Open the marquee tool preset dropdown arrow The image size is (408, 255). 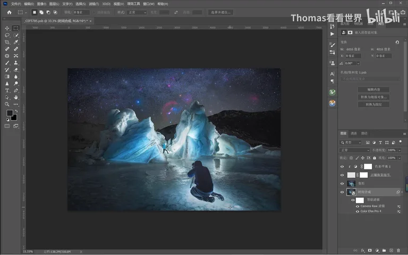25,12
